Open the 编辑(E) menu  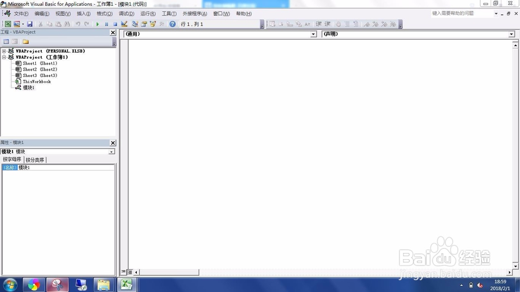(42, 14)
